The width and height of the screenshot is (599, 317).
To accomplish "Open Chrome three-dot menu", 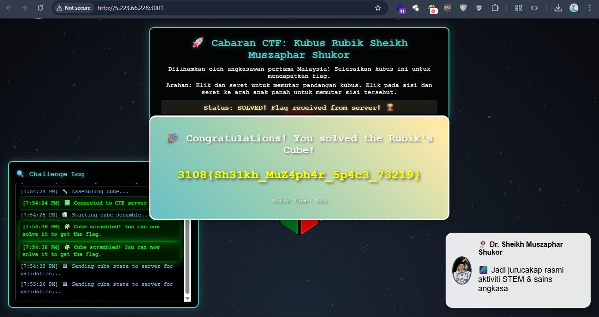I will coord(589,8).
